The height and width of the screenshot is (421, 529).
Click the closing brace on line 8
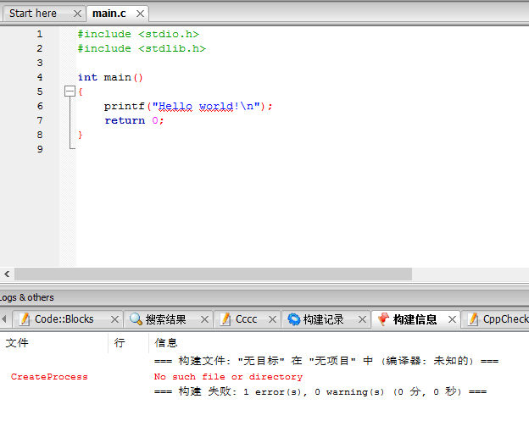pyautogui.click(x=81, y=135)
